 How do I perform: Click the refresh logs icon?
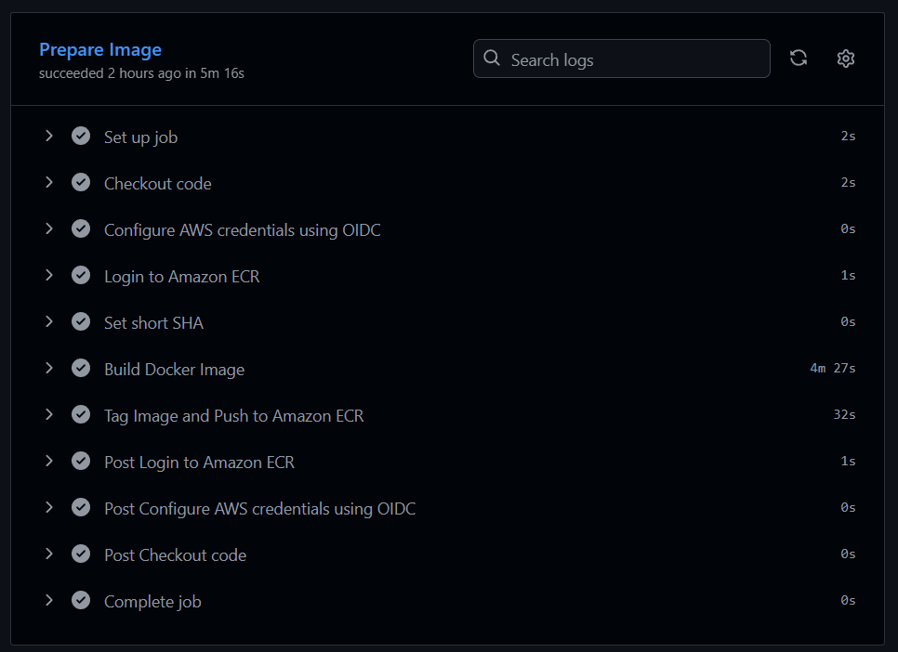pos(799,59)
